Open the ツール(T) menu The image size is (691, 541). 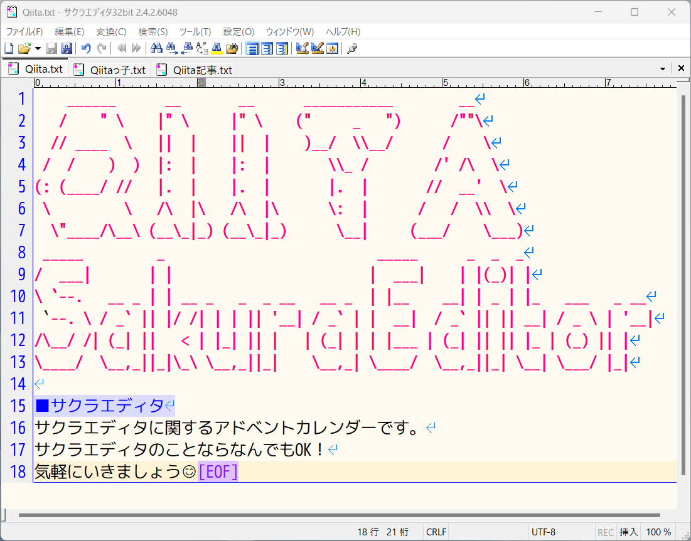pos(195,32)
